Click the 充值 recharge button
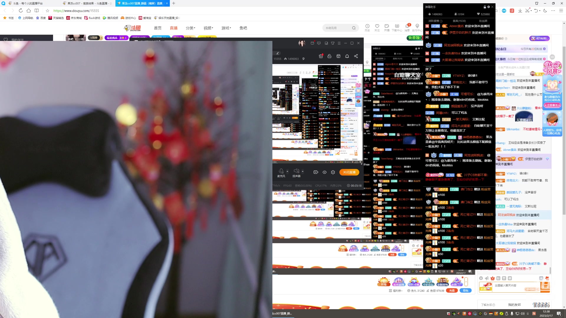Image resolution: width=566 pixels, height=318 pixels. (x=452, y=291)
